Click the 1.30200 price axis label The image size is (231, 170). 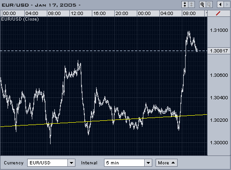click(x=219, y=120)
